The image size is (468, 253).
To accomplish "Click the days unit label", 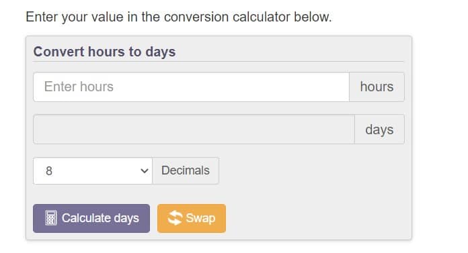I will [379, 130].
